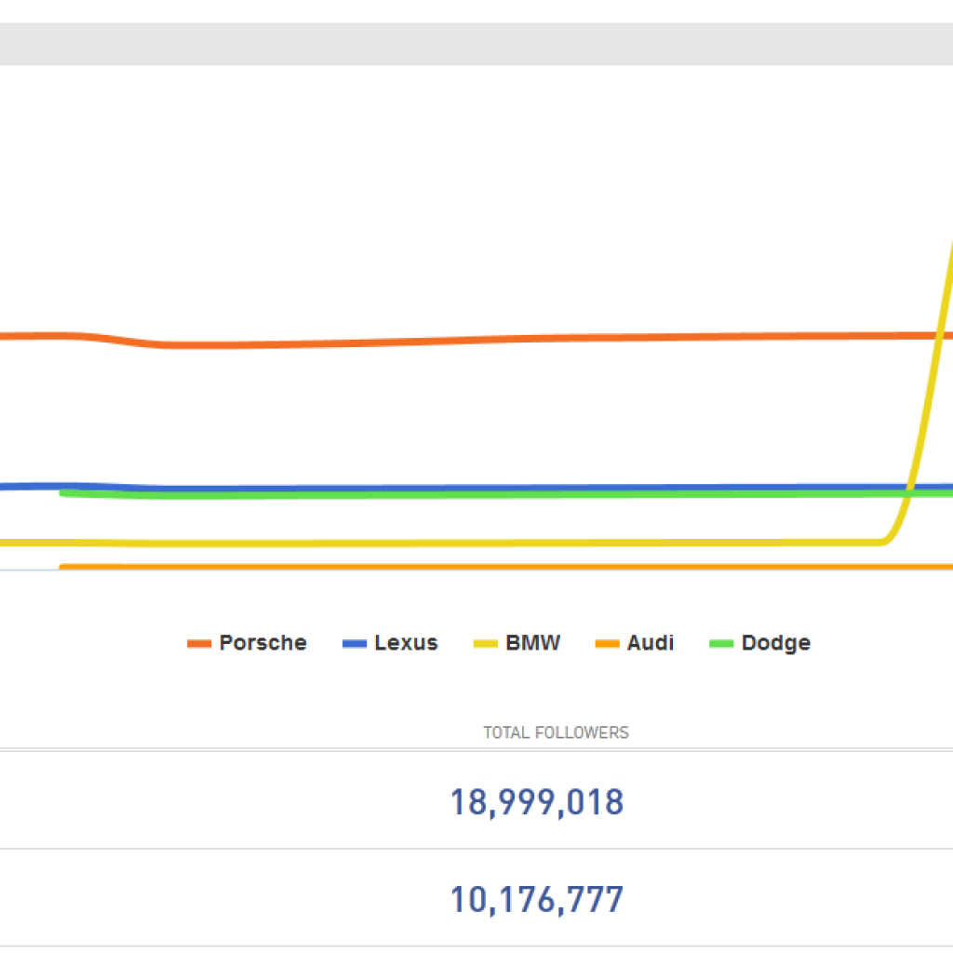This screenshot has height=953, width=953.
Task: Click the Lexus legend color marker
Action: tap(355, 643)
